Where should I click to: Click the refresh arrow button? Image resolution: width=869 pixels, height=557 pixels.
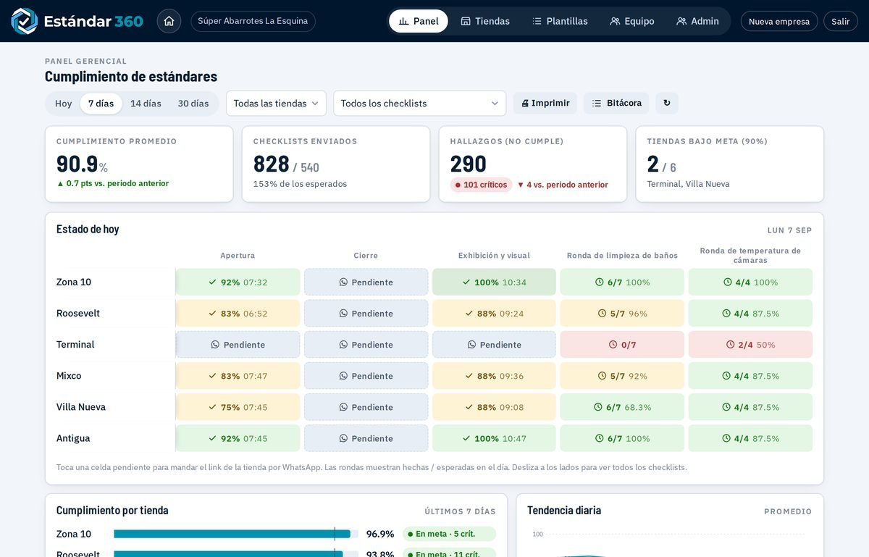pos(667,103)
